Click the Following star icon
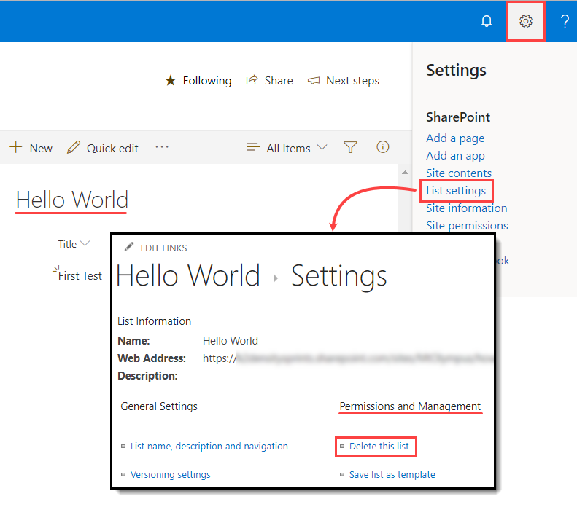 click(170, 81)
